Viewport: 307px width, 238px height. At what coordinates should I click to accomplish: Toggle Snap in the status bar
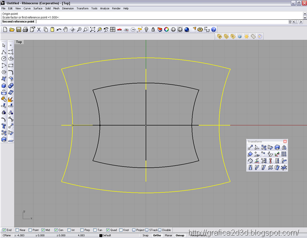(145, 235)
